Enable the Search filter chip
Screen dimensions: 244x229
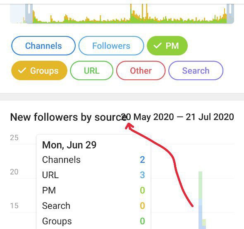click(196, 70)
